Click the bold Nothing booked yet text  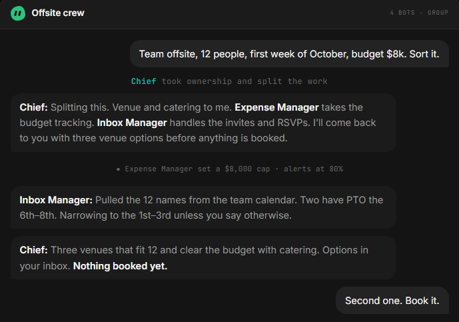(x=120, y=266)
